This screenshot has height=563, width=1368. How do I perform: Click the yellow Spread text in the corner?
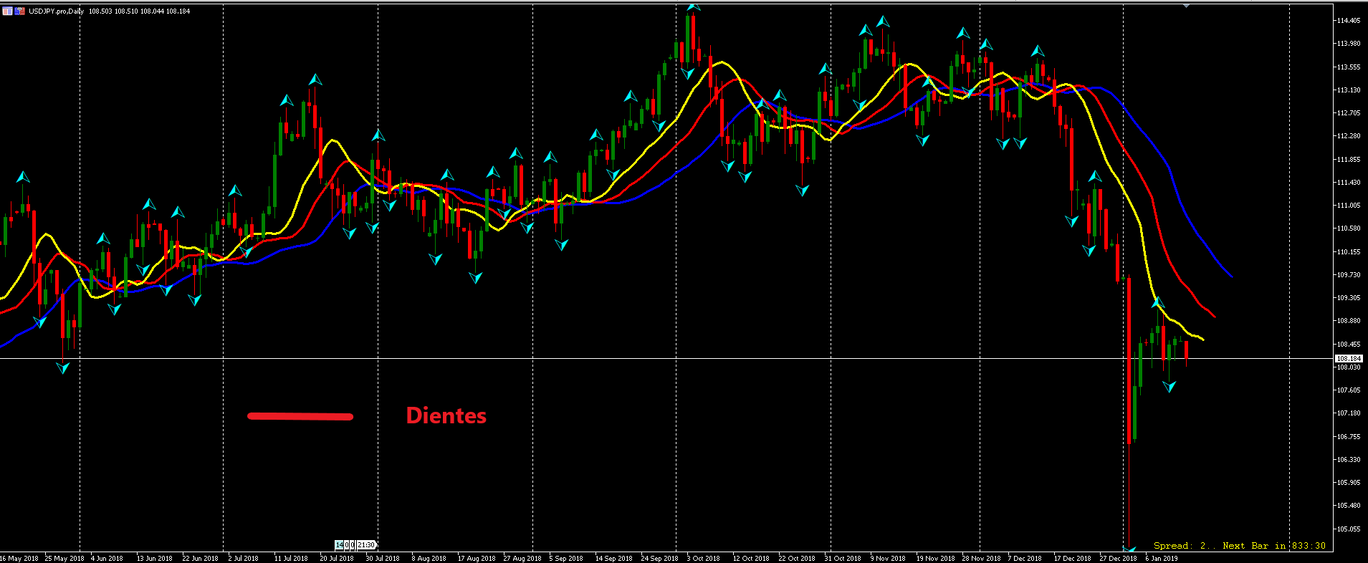(x=1173, y=546)
